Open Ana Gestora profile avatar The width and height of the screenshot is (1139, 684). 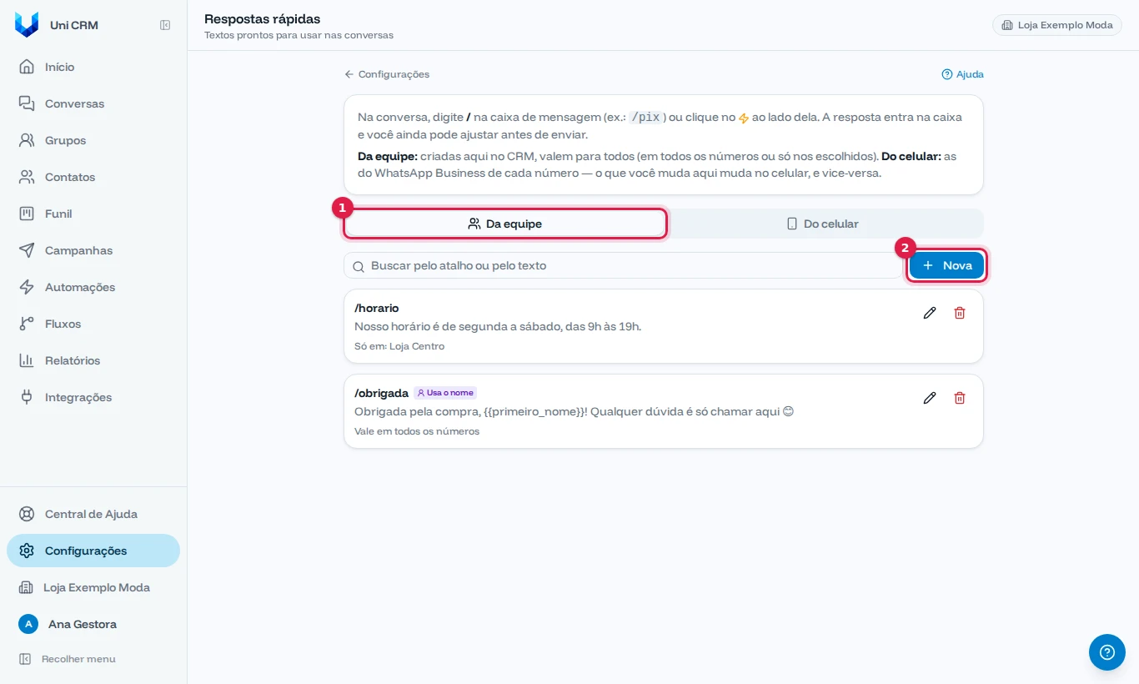click(28, 624)
